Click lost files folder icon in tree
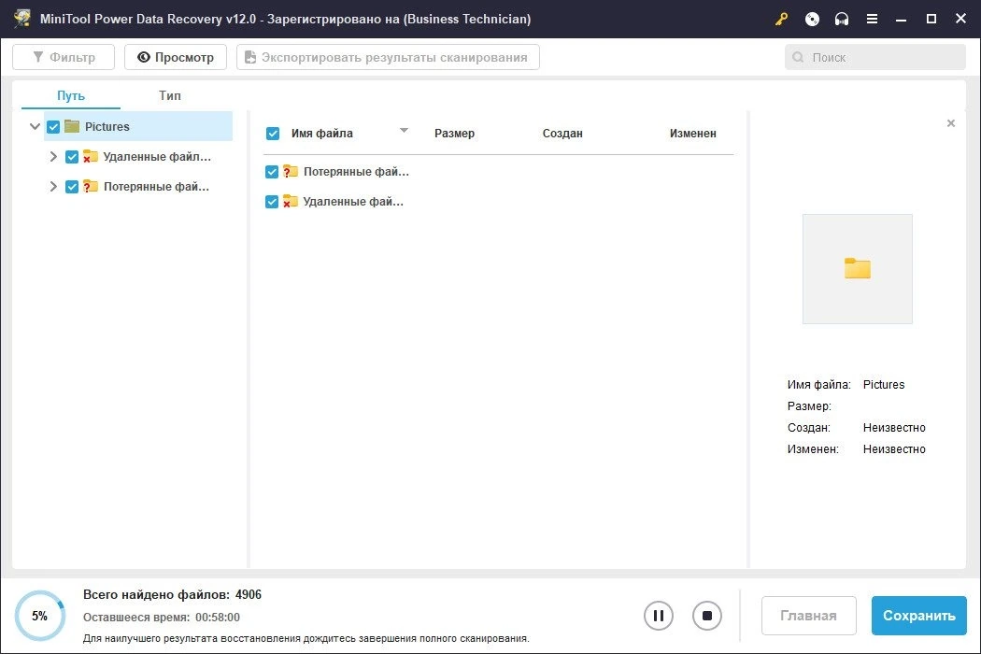 pos(91,187)
